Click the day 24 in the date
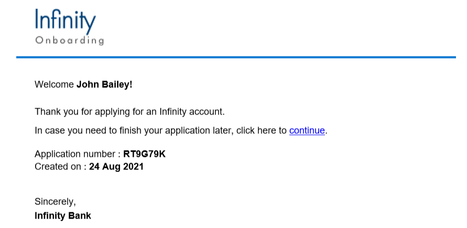Image resolution: width=467 pixels, height=228 pixels. (x=94, y=167)
